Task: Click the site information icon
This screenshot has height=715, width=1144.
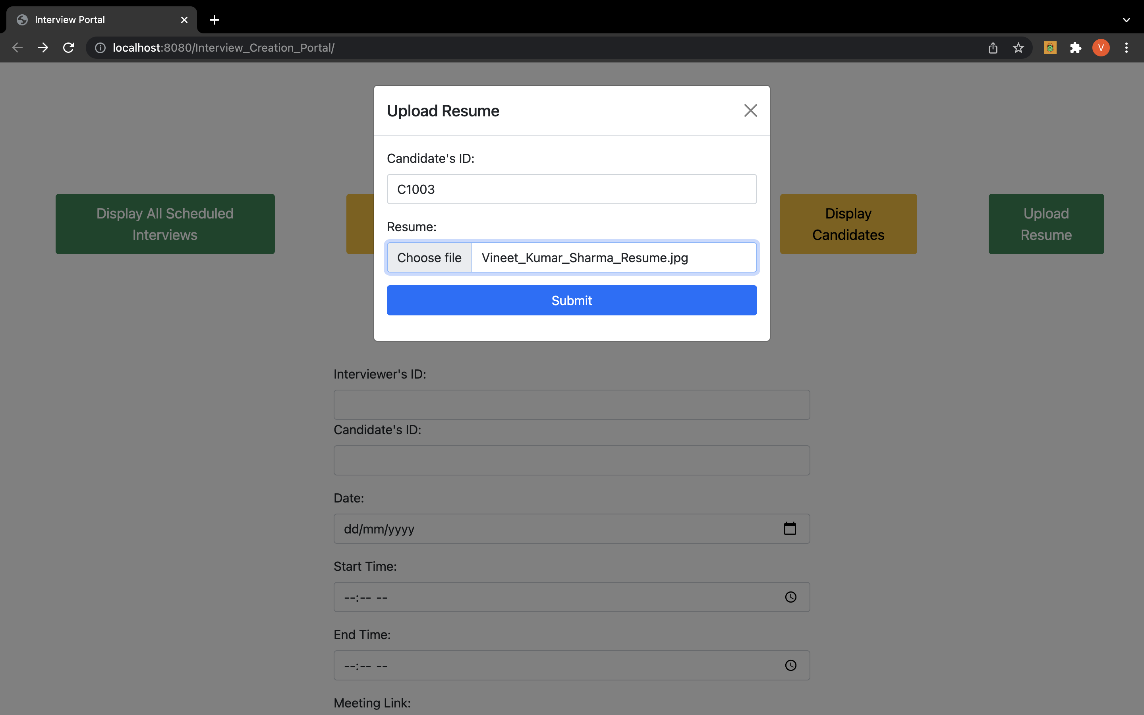Action: click(x=100, y=48)
